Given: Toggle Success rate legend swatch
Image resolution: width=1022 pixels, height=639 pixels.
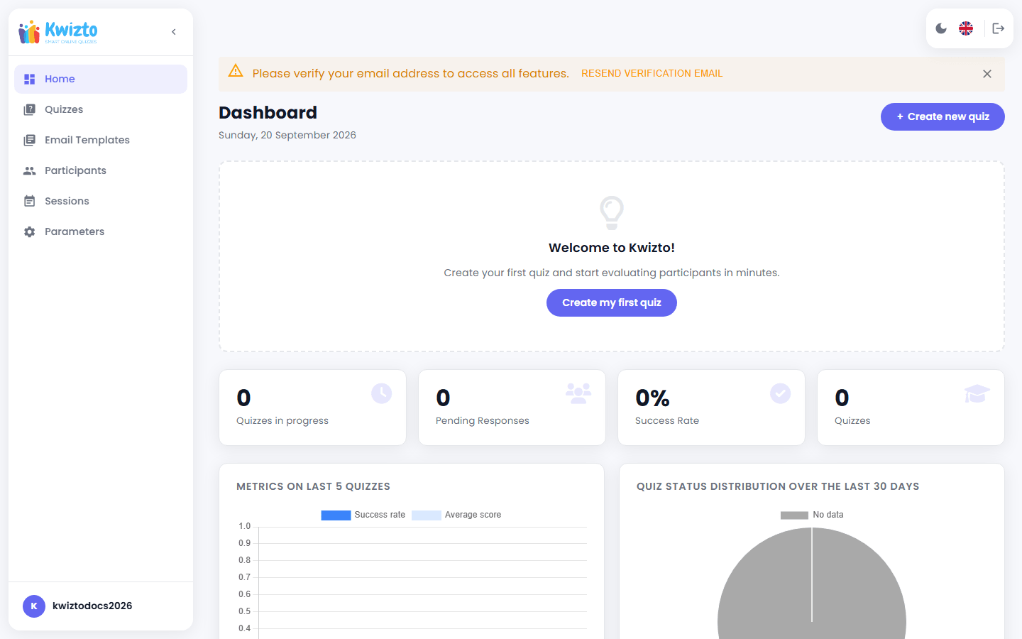Looking at the screenshot, I should [336, 515].
